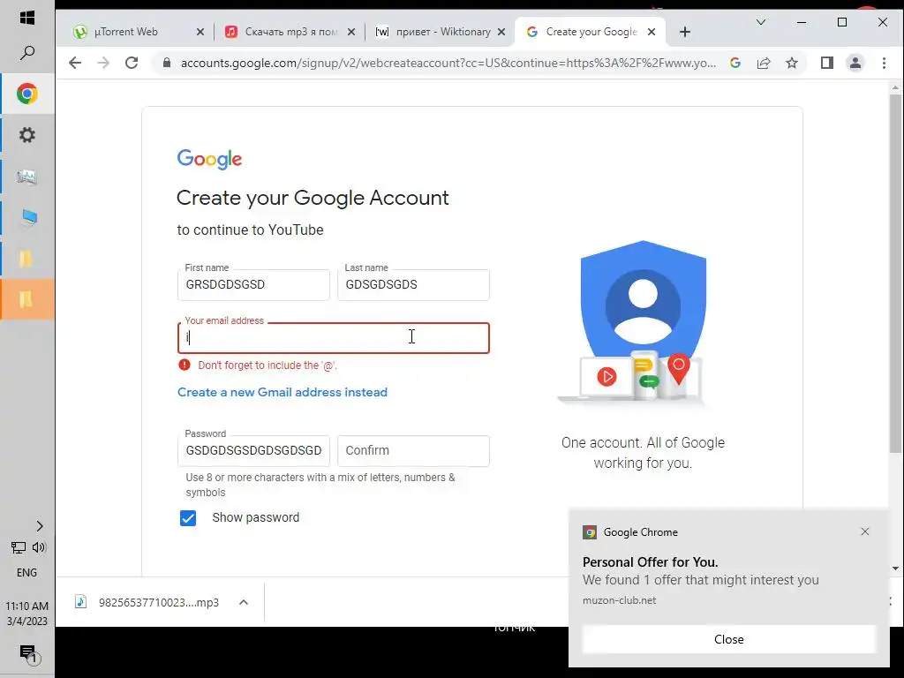Click the address bar URL
This screenshot has height=678, width=904.
coord(448,63)
